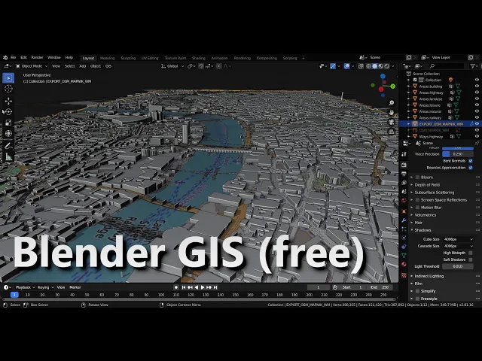This screenshot has width=482, height=361.
Task: Enable Motion Blur checkbox
Action: [x=417, y=208]
